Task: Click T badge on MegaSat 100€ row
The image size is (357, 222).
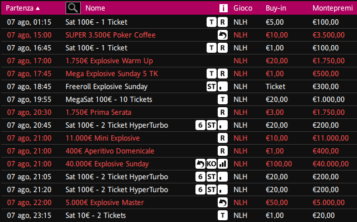Action: (222, 100)
